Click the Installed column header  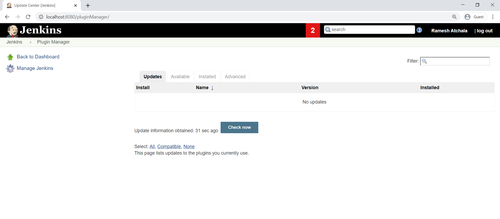[x=430, y=88]
